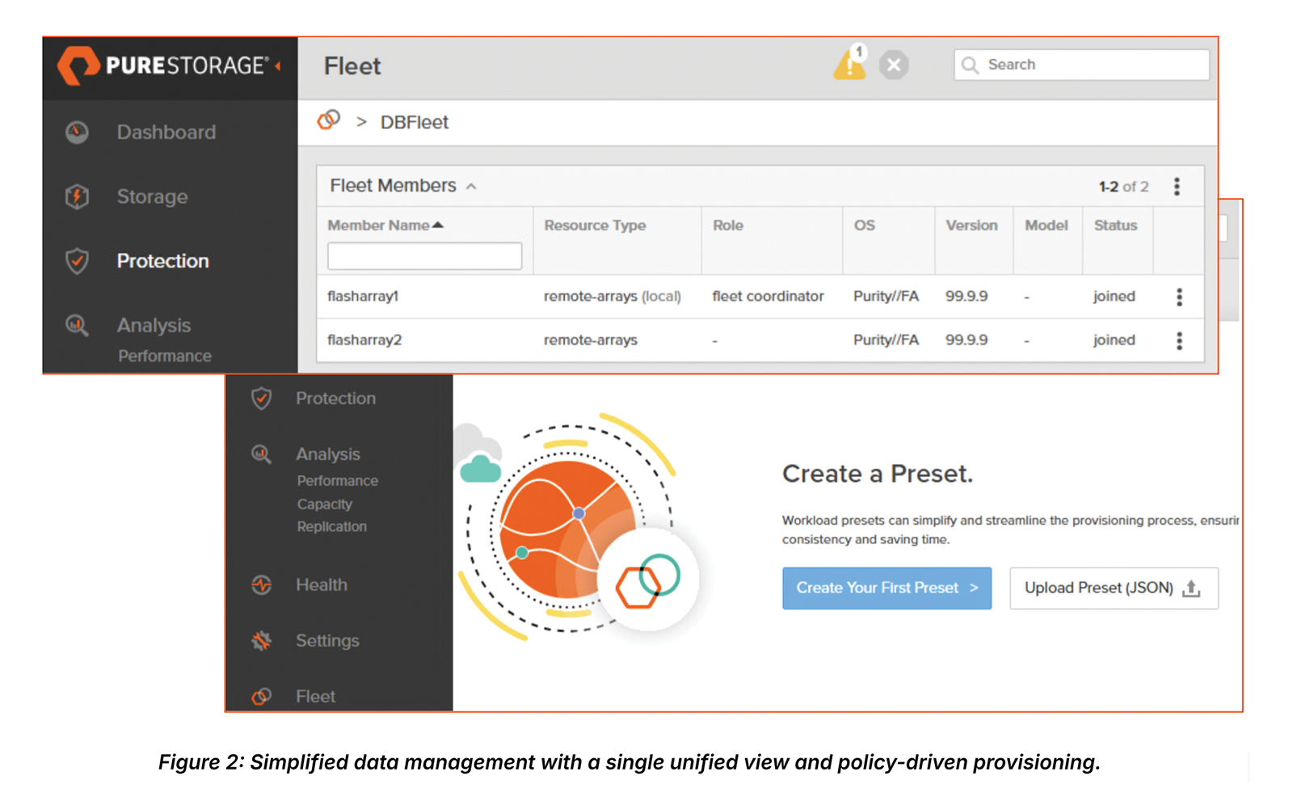Click 'remote-arrays (local)' cell
Screen dimensions: 1293x793
613,297
